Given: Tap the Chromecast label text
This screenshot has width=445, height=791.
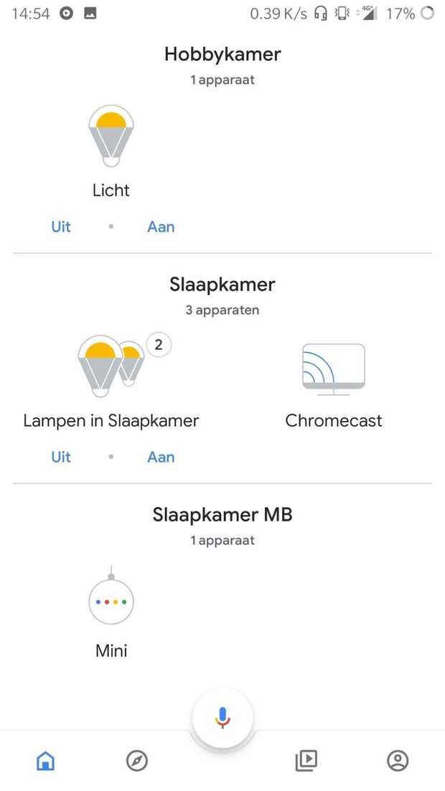Looking at the screenshot, I should coord(333,421).
